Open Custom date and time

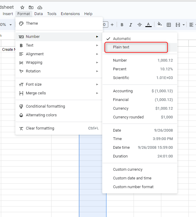(140, 178)
